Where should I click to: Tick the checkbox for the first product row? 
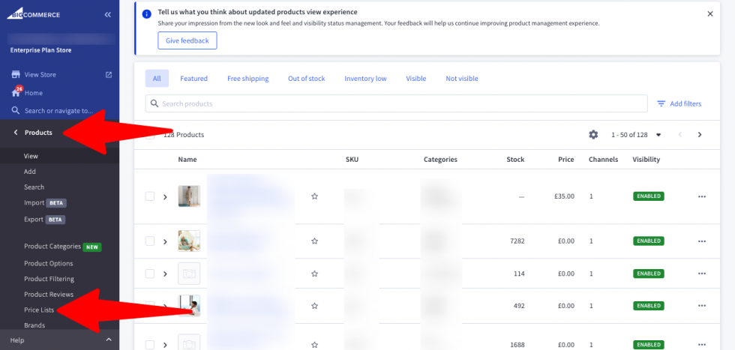(150, 196)
